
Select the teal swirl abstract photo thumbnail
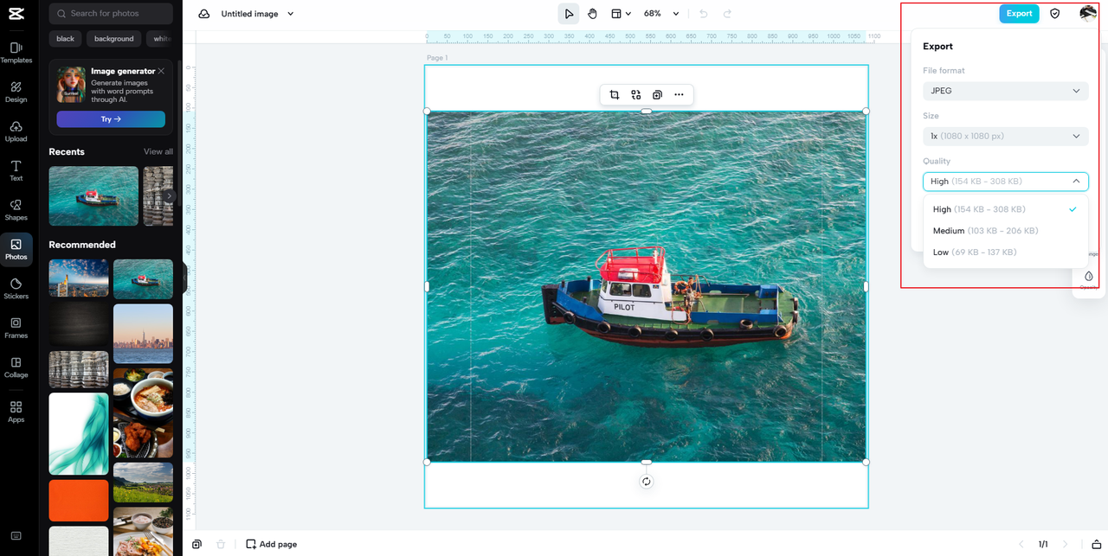click(x=79, y=434)
